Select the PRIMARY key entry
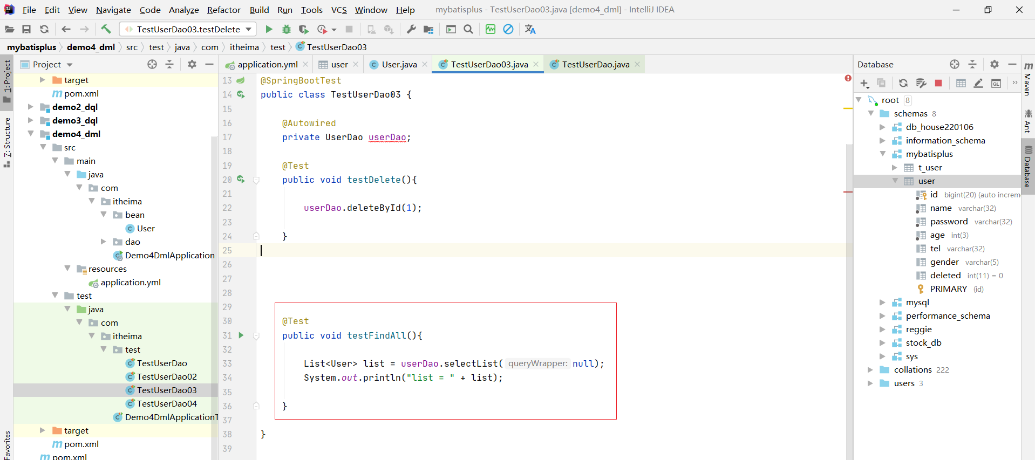 tap(949, 289)
